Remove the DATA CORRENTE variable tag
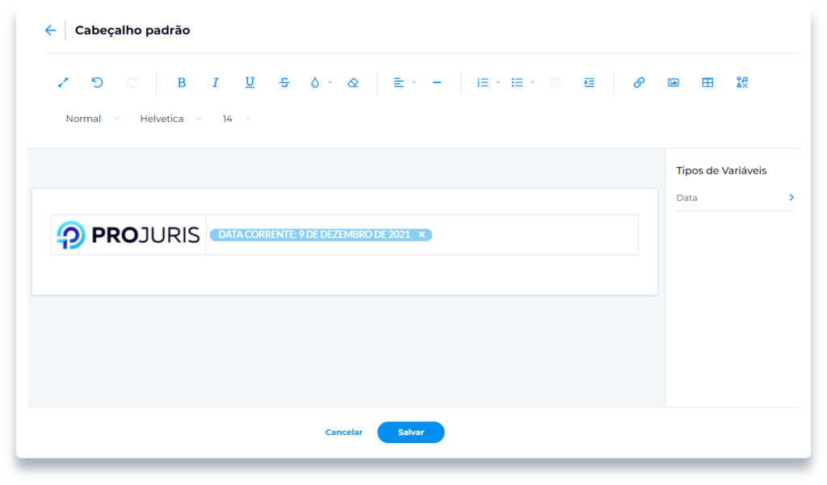The image size is (827, 485). (422, 235)
